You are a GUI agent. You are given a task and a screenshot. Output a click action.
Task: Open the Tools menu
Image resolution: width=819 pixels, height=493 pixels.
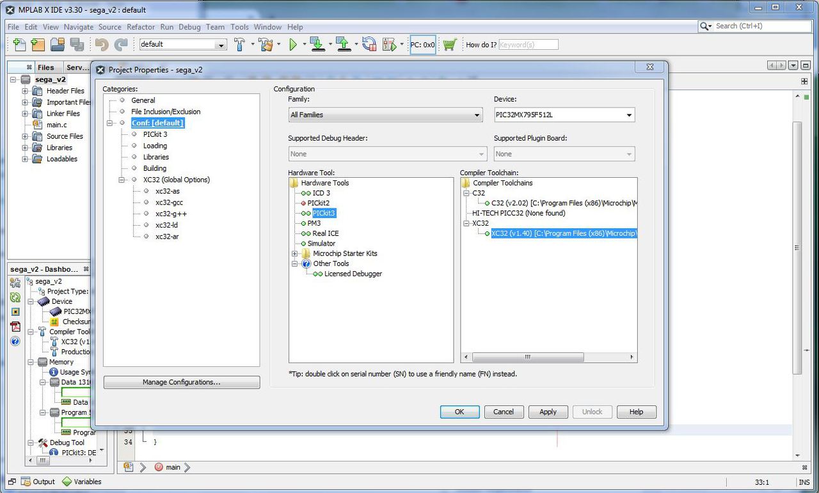click(239, 27)
